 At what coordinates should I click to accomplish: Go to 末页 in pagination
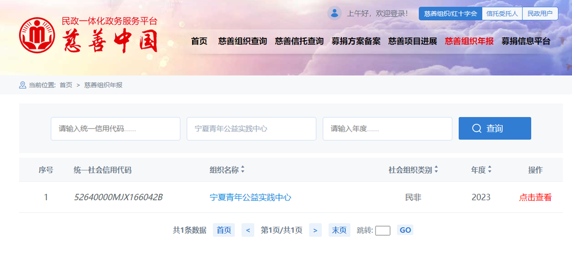[x=339, y=230]
